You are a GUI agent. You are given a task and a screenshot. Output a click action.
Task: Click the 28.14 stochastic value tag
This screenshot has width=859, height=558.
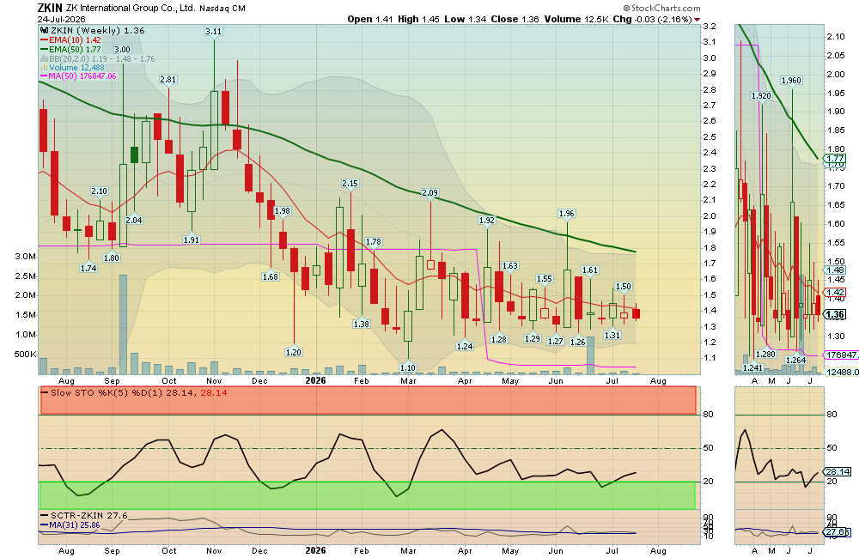[838, 471]
